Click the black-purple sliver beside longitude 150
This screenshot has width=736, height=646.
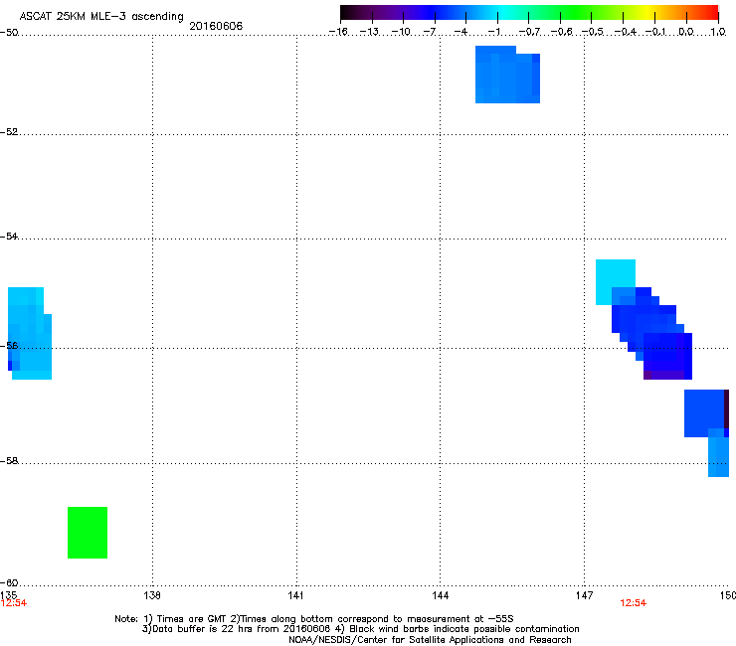tap(727, 408)
